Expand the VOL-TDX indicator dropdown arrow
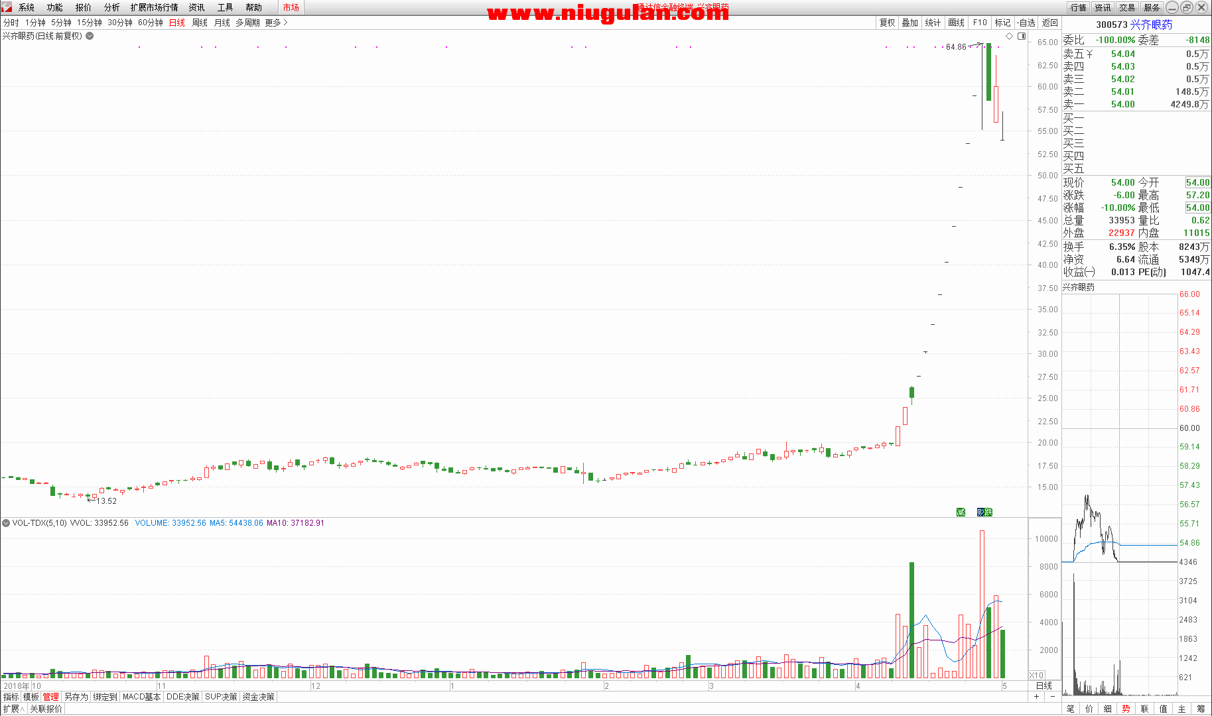 pos(6,523)
